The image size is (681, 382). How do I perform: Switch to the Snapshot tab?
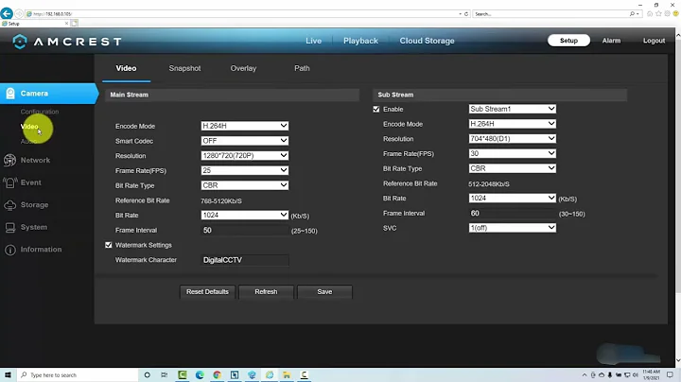coord(184,69)
